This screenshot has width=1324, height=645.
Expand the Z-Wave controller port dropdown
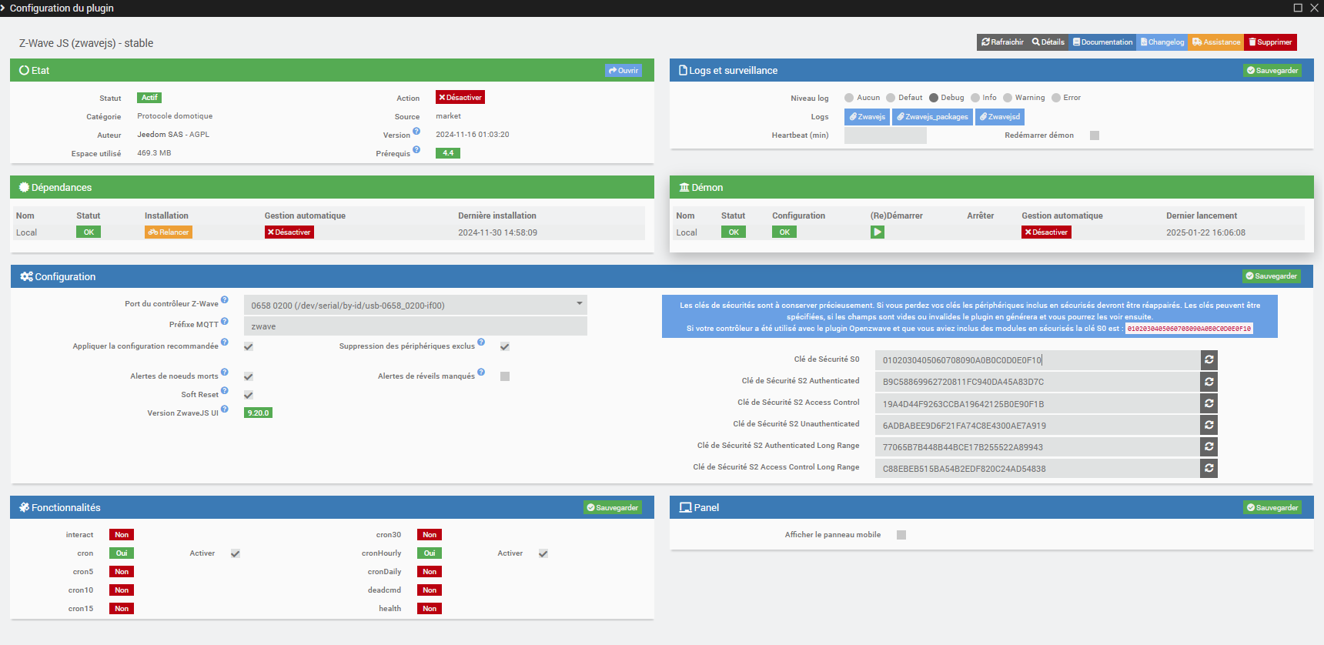(x=415, y=305)
